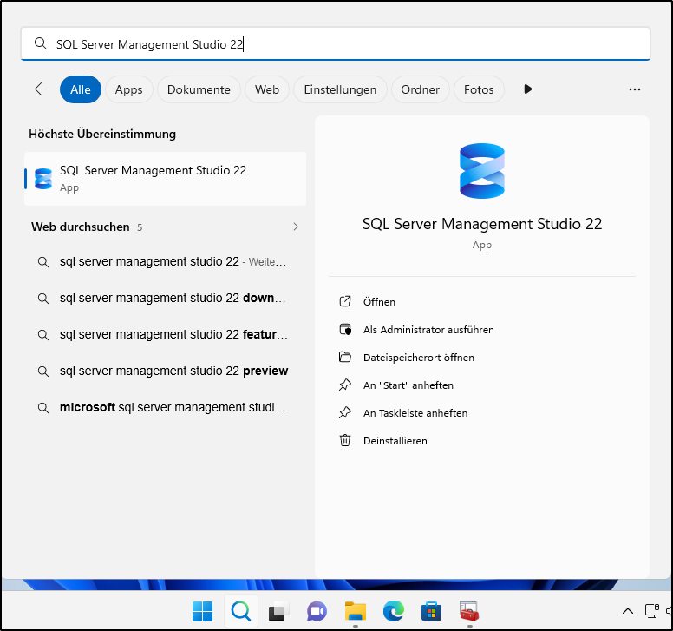Launch Microsoft Edge from the taskbar

pyautogui.click(x=393, y=611)
